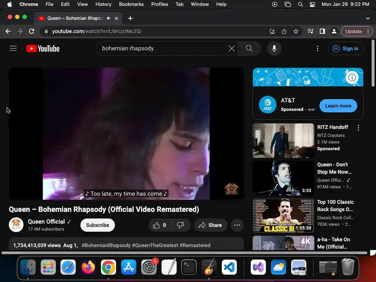Screen dimensions: 376x282
Task: Go back with browser back arrow
Action: [8, 31]
